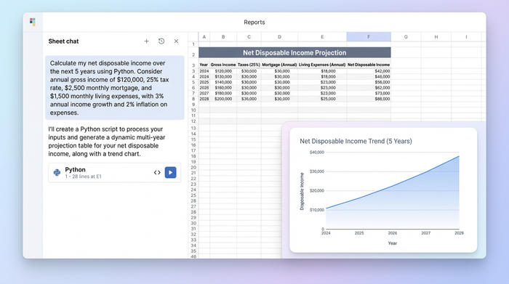Start a new sheet chat with plus icon
Image resolution: width=509 pixels, height=284 pixels.
146,41
